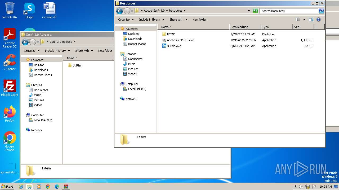Select Local Disk (C:) in Resources window
The image size is (339, 190).
click(x=137, y=89)
